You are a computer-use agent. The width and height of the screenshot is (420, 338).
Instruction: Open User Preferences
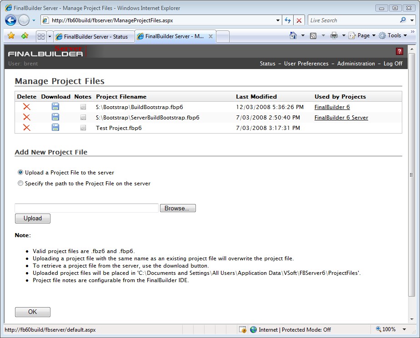[x=306, y=64]
